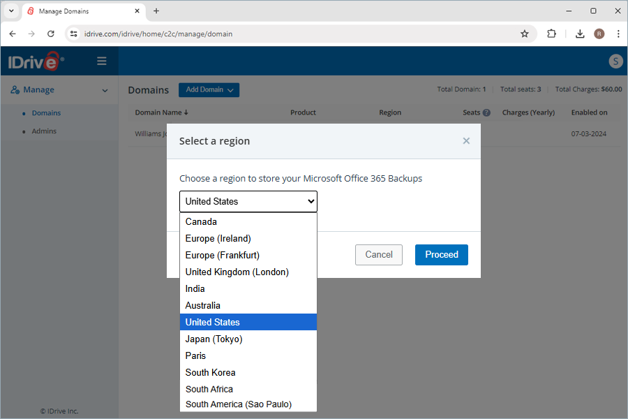Collapse the Manage sidebar section chevron
The image size is (628, 419).
tap(105, 90)
